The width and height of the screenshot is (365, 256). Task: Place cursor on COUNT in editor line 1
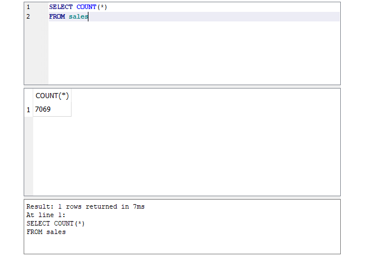click(x=87, y=7)
